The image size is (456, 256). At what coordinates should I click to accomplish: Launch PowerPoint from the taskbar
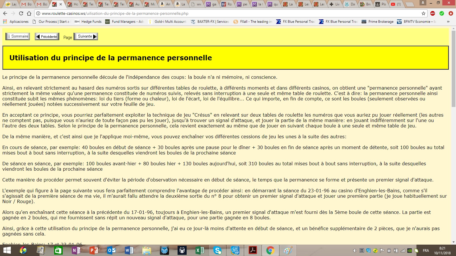tap(93, 250)
